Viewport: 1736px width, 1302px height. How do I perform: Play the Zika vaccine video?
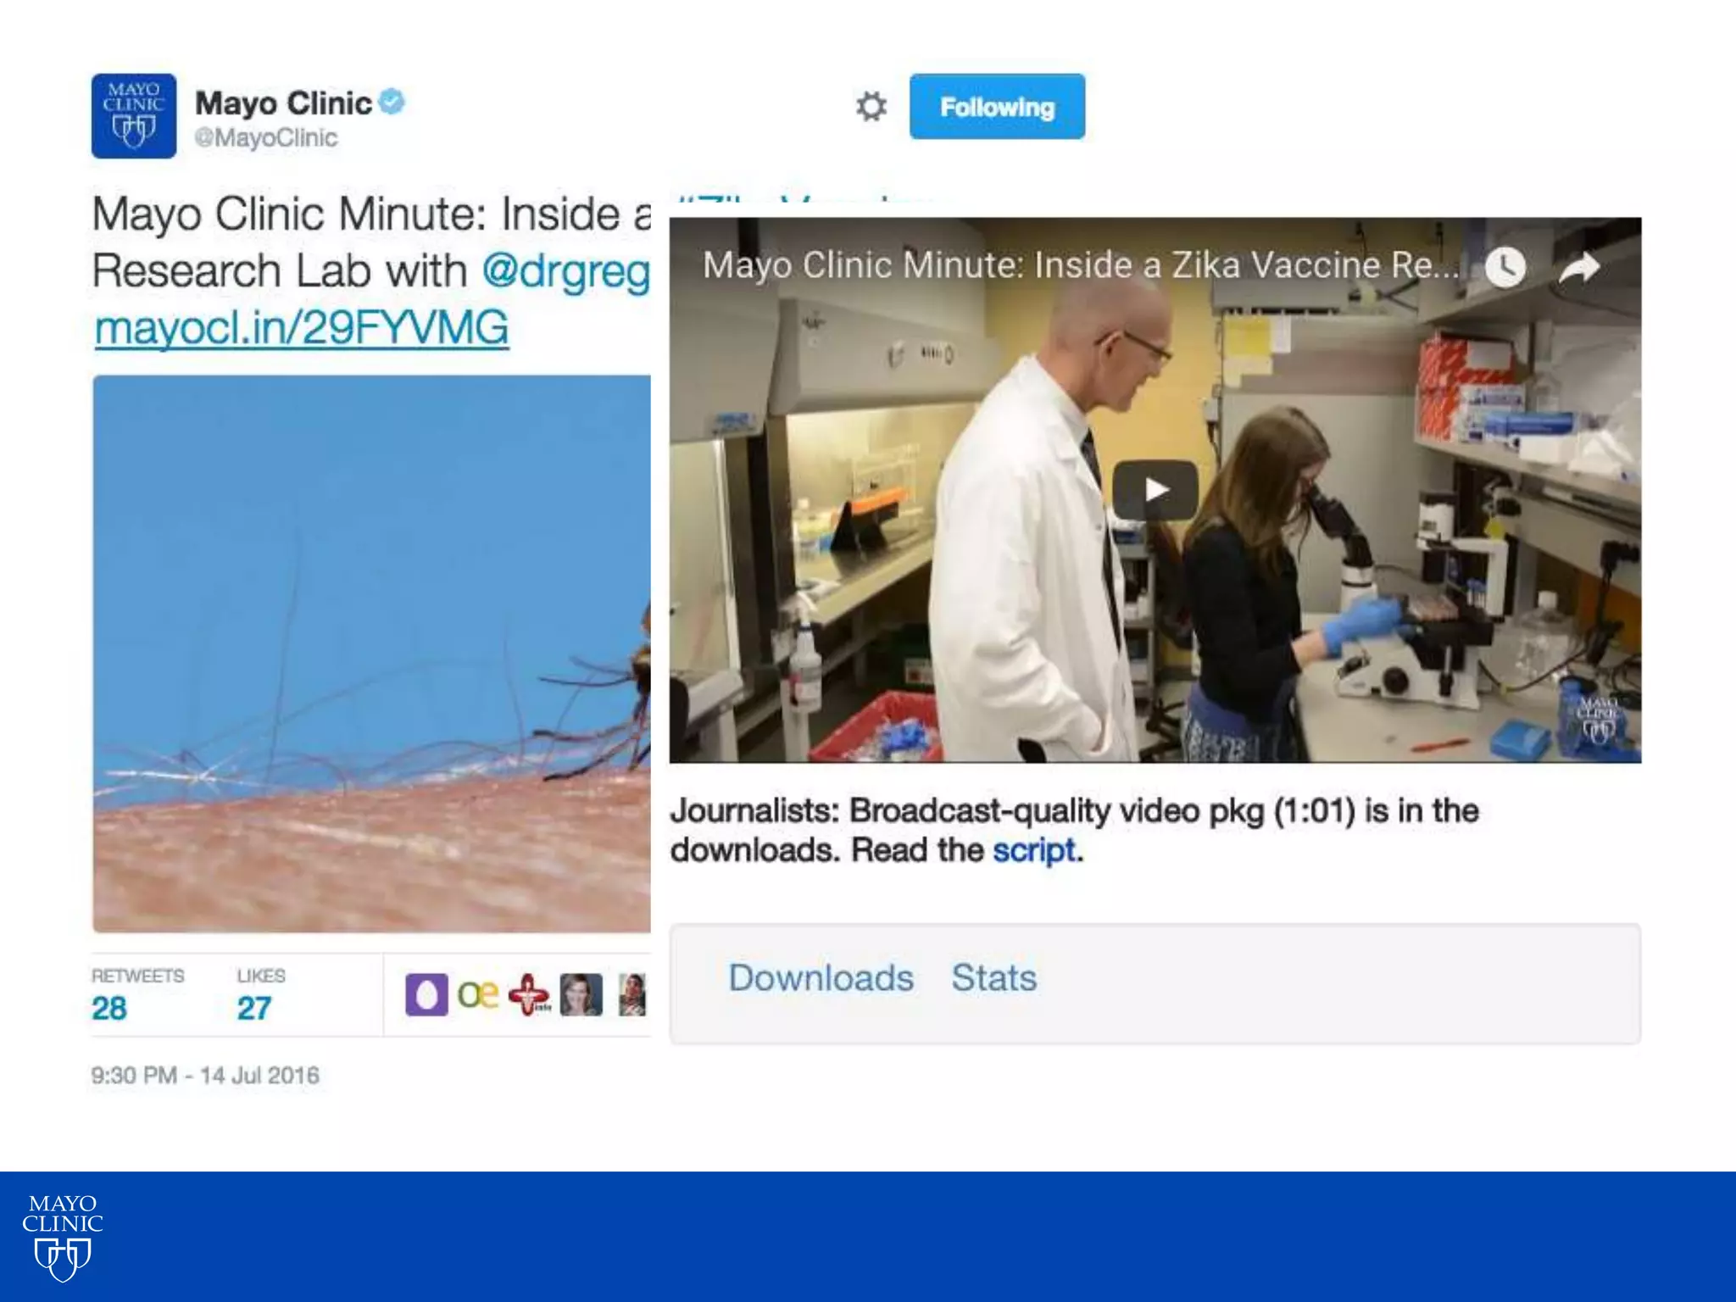1155,490
